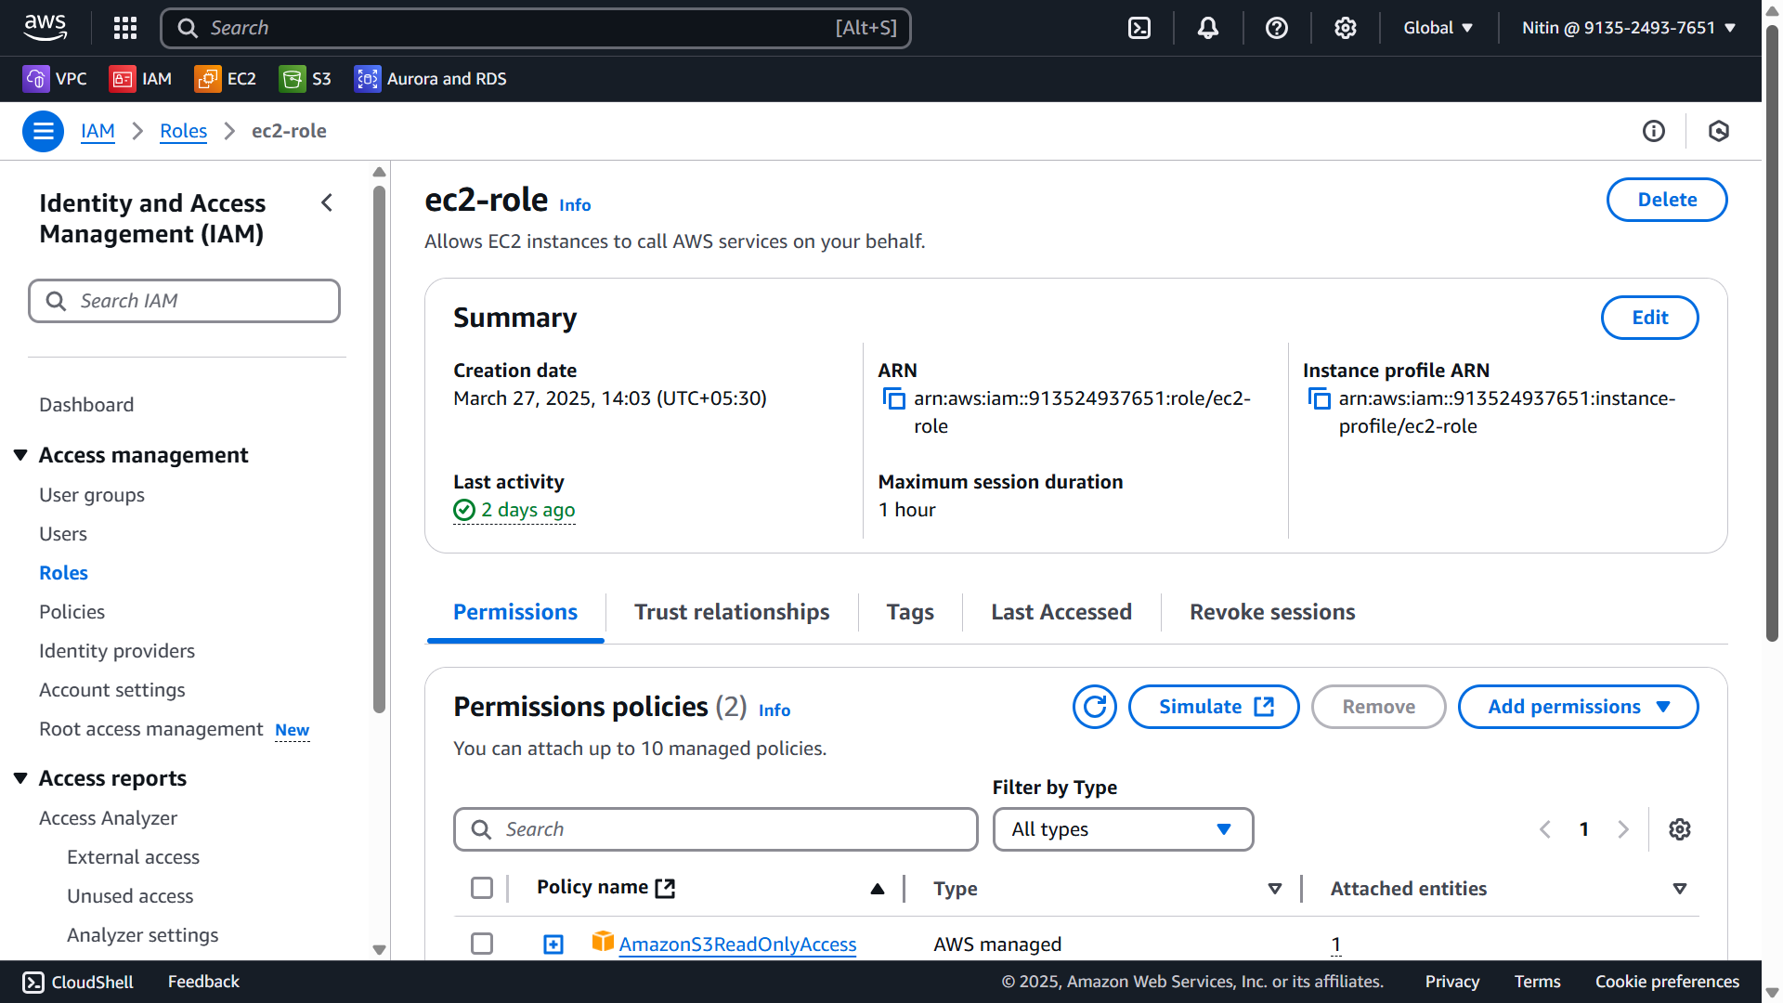Click the external link icon beside Policy name
The image size is (1783, 1003).
[x=665, y=889]
